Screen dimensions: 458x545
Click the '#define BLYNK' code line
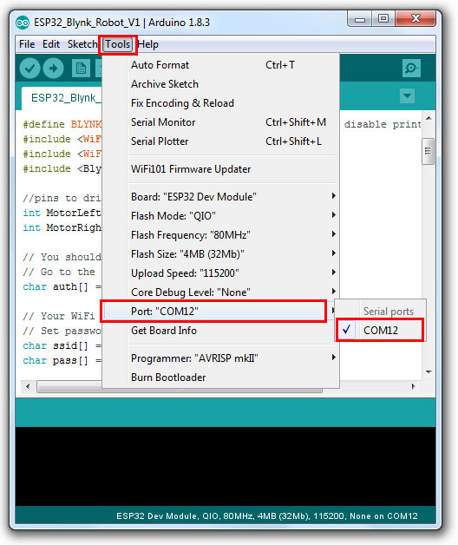[62, 124]
